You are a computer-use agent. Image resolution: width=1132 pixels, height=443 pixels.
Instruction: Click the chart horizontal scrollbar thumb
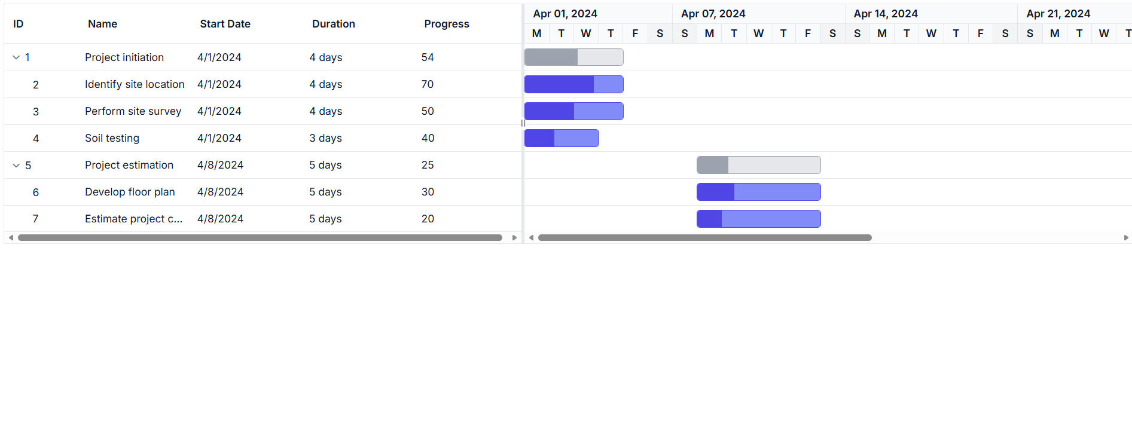(705, 238)
